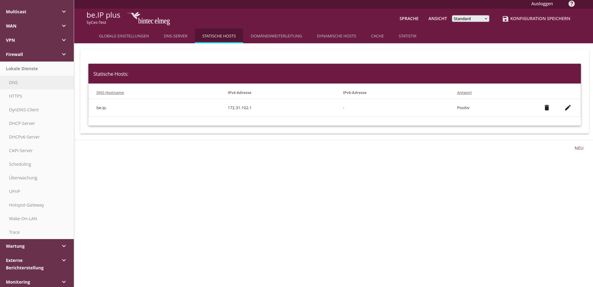The height and width of the screenshot is (287, 593).
Task: Sort by Antwort column header
Action: point(464,93)
